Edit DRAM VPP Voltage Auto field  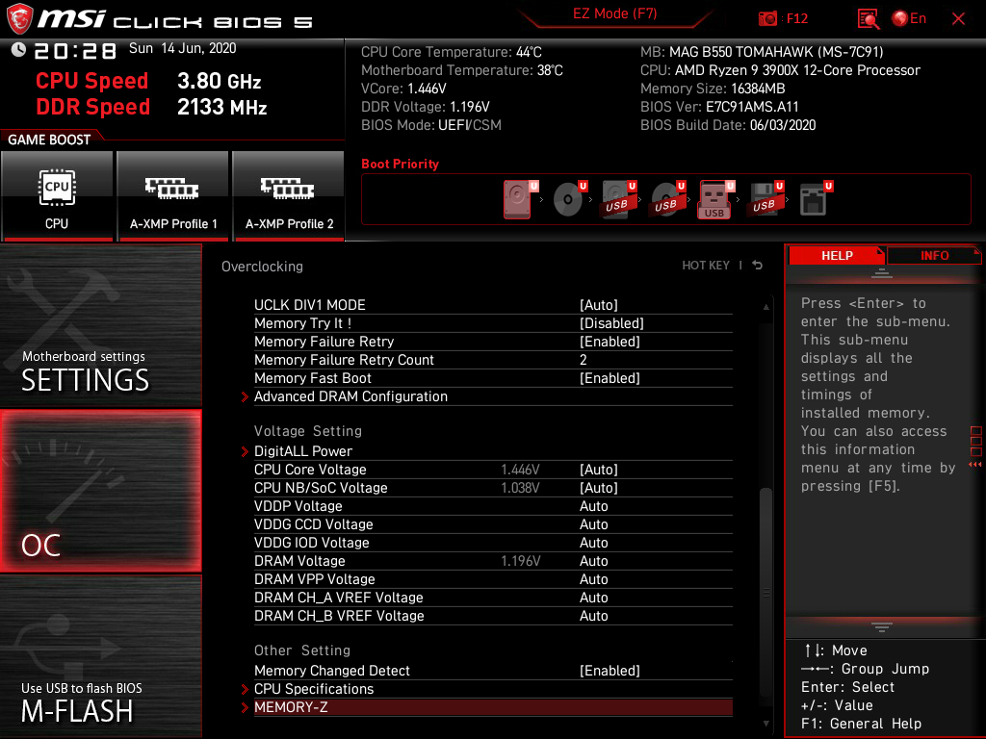(593, 578)
